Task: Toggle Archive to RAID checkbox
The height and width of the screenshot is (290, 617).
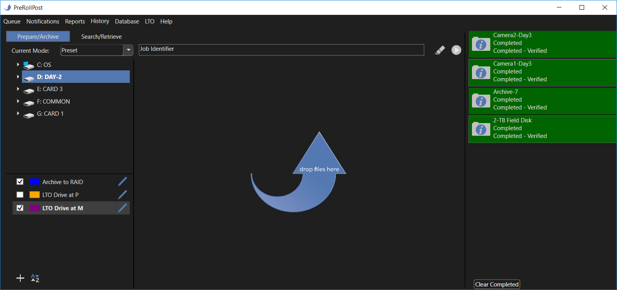Action: click(x=20, y=182)
